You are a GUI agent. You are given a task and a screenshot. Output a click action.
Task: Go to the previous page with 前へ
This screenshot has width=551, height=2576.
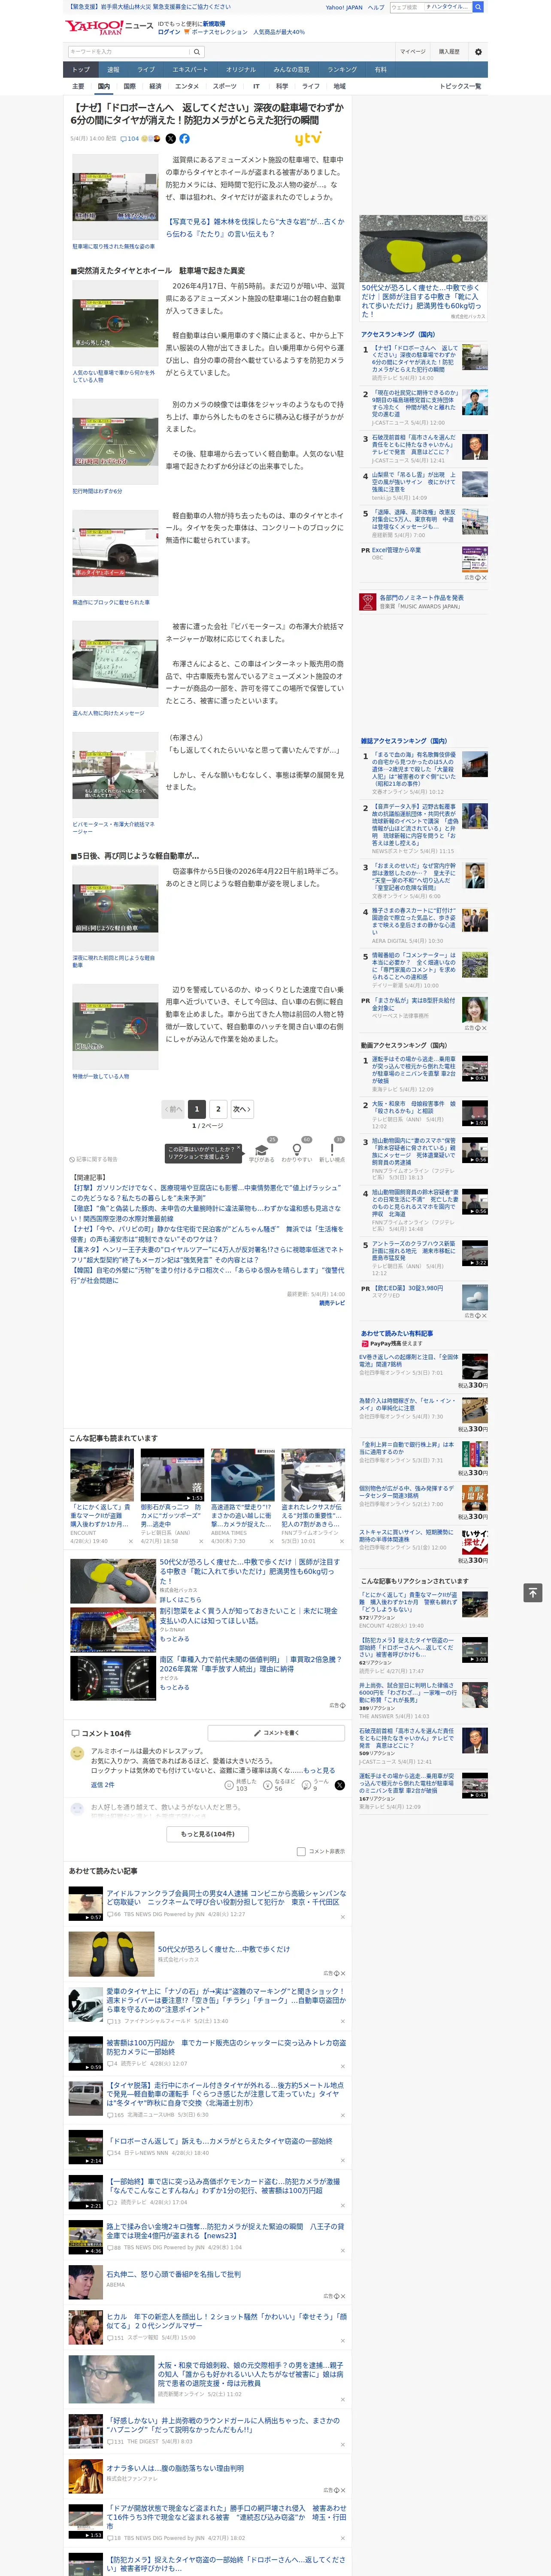pyautogui.click(x=174, y=1109)
